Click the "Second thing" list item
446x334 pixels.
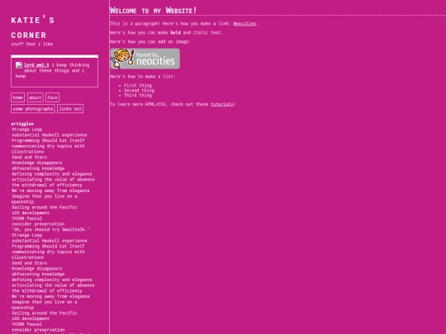click(x=139, y=91)
